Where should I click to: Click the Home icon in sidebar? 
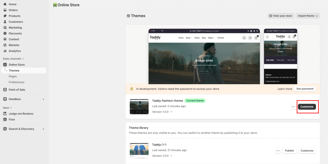click(5, 4)
